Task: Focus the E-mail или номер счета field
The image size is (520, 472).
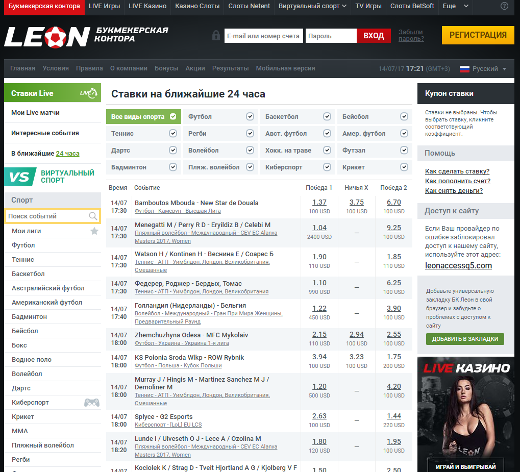Action: click(264, 36)
